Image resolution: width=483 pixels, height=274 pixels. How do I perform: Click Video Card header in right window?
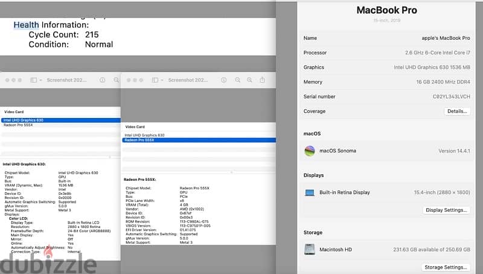tap(135, 127)
